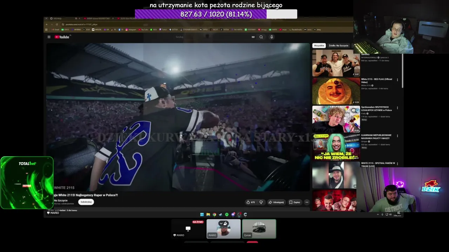Open more options for UJAWNIAM NIEPUBLIKOWANE video
Viewport: 449px width, 252px height.
click(x=397, y=136)
